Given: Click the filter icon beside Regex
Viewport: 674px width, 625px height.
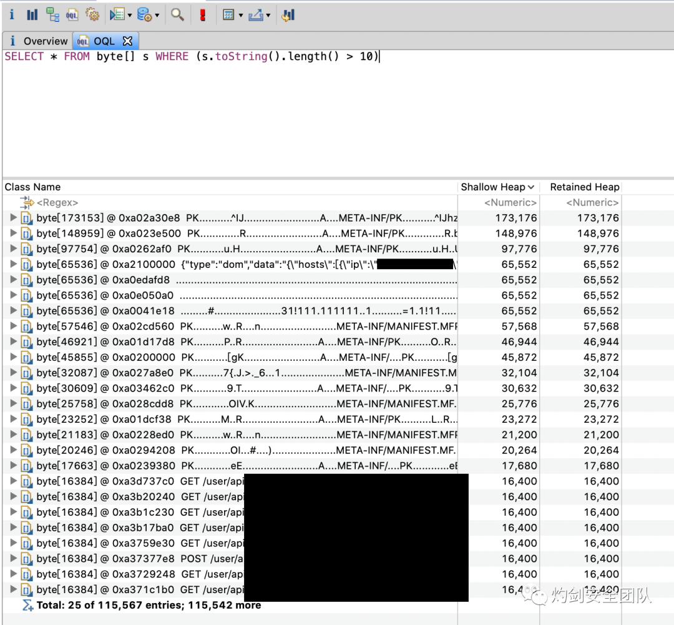Looking at the screenshot, I should tap(27, 202).
